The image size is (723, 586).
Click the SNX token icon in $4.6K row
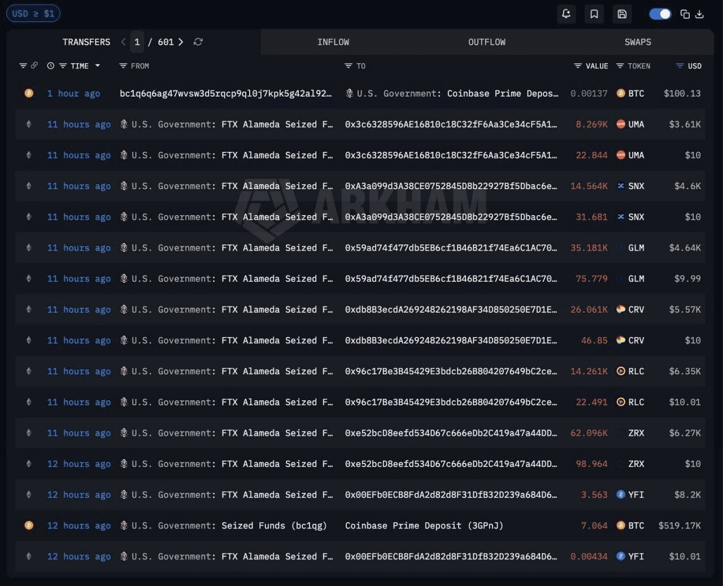point(621,186)
